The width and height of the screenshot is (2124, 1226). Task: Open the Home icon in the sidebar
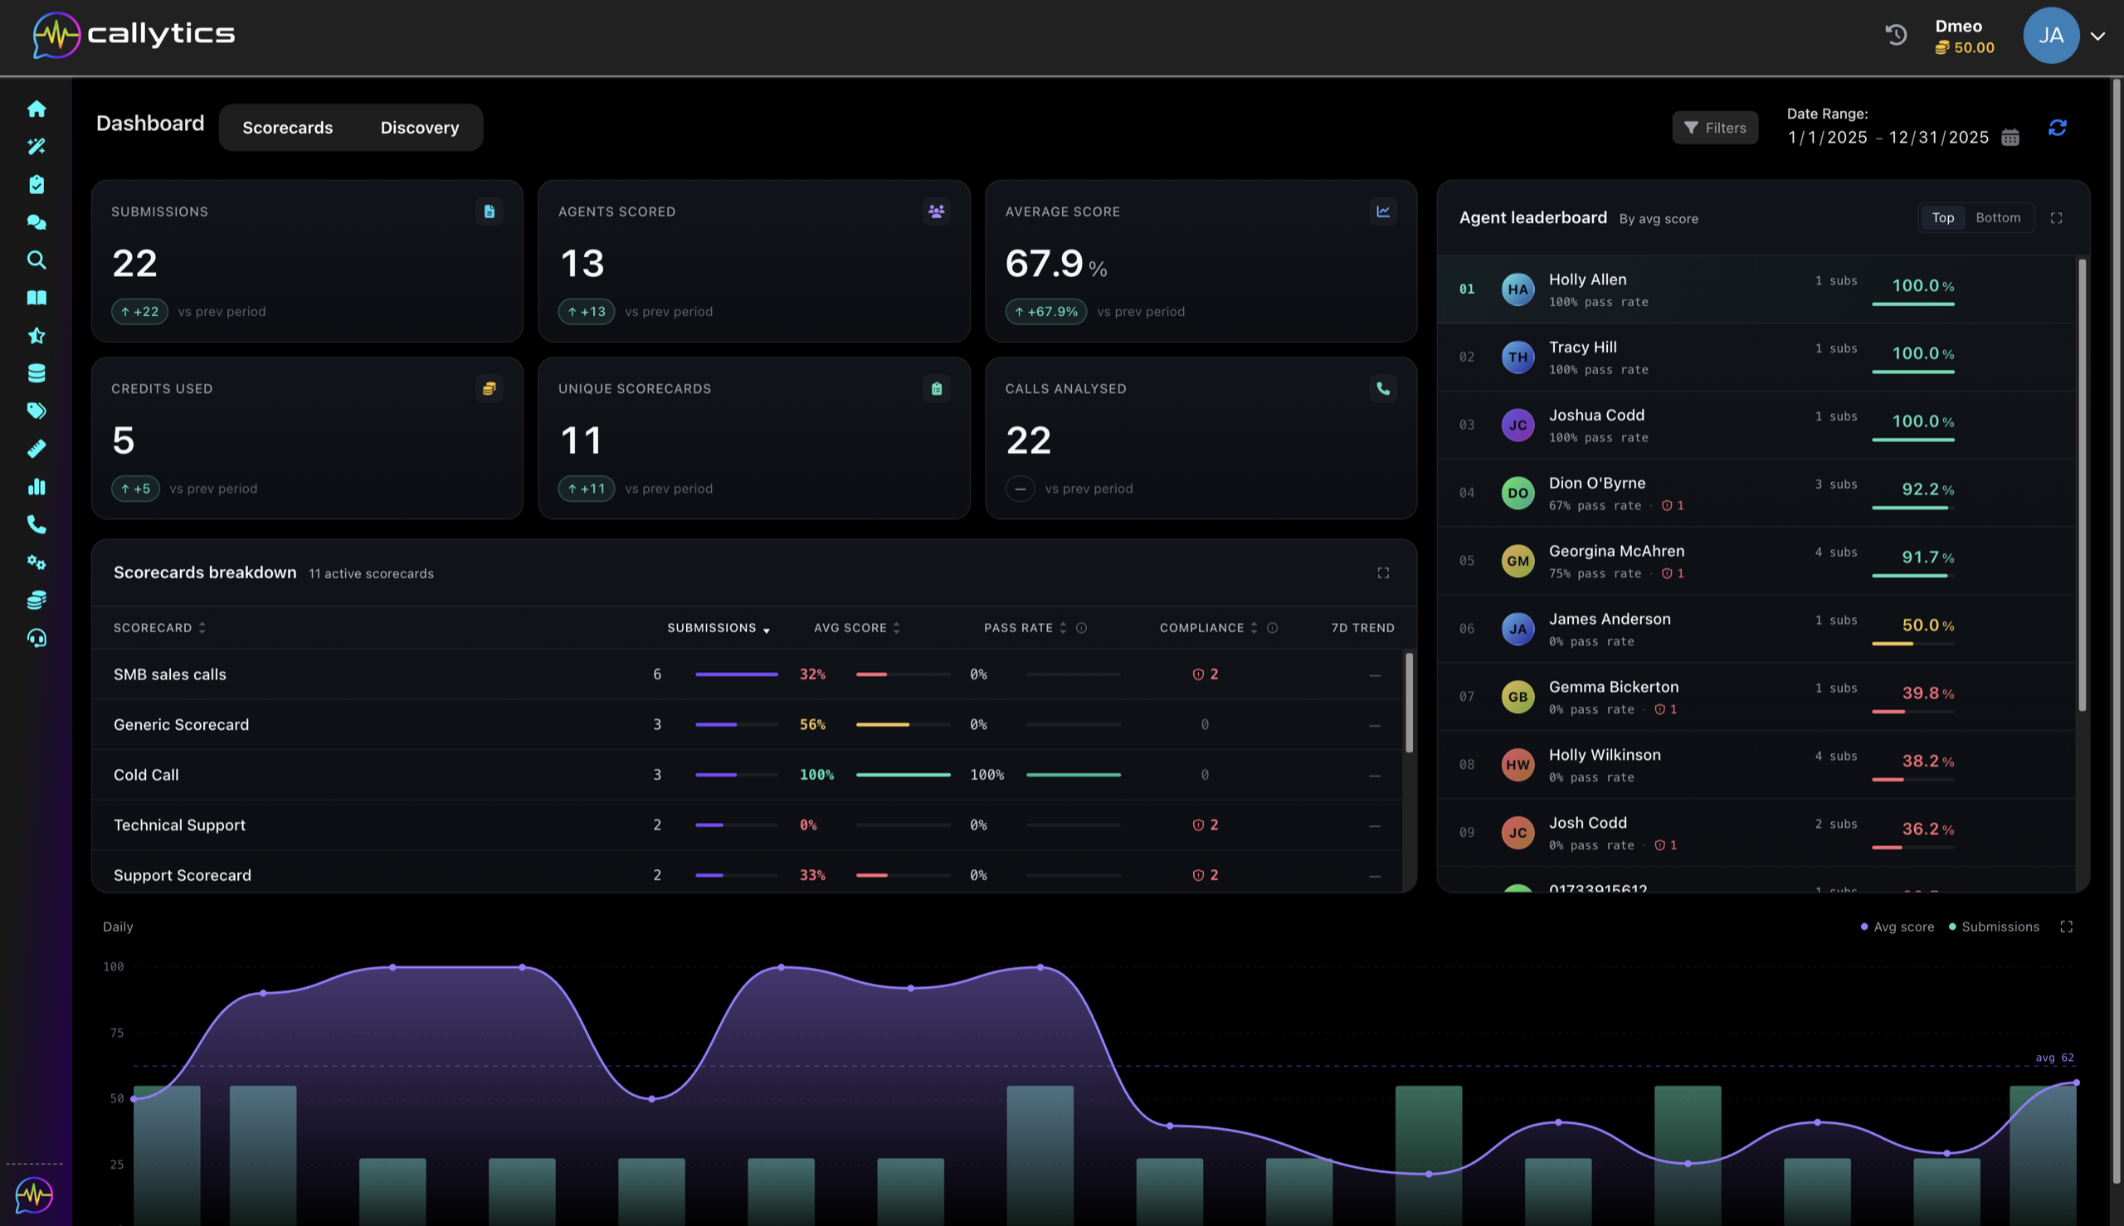click(x=37, y=109)
